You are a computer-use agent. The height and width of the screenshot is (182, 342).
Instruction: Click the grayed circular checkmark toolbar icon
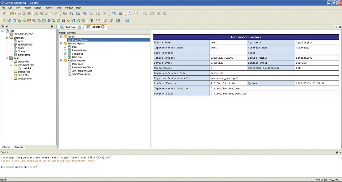[136, 14]
